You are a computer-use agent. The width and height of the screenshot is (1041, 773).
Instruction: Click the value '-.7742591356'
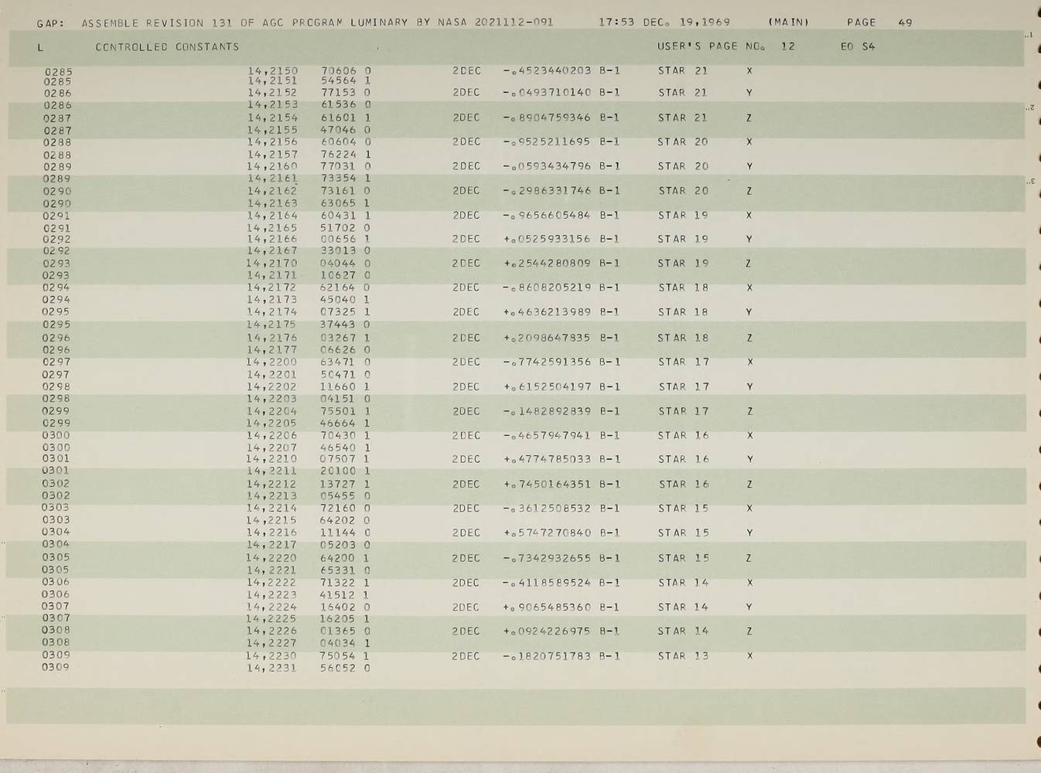[547, 361]
